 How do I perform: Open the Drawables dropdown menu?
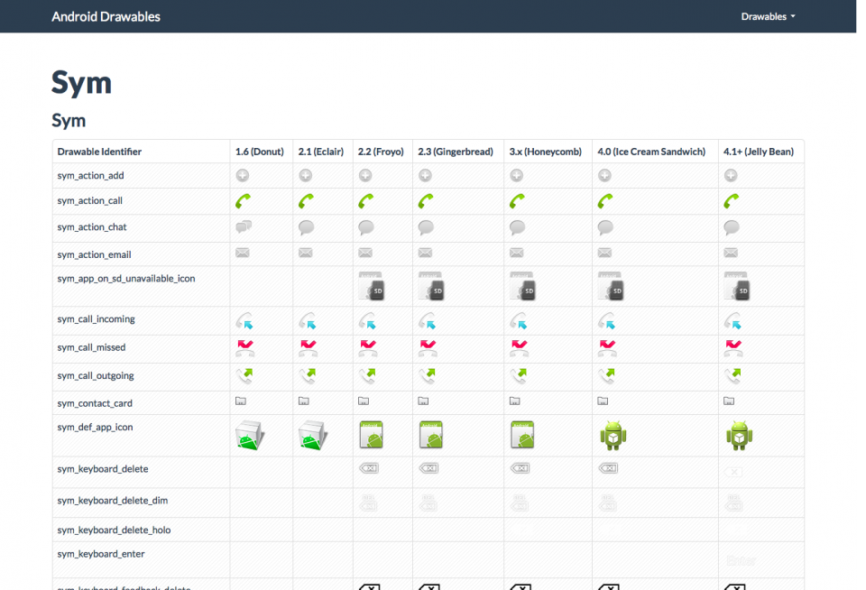point(768,16)
